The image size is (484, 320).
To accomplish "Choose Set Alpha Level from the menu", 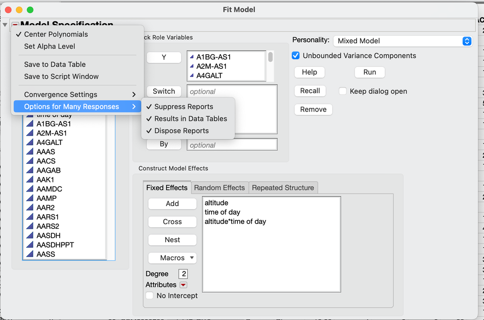I will click(x=49, y=47).
